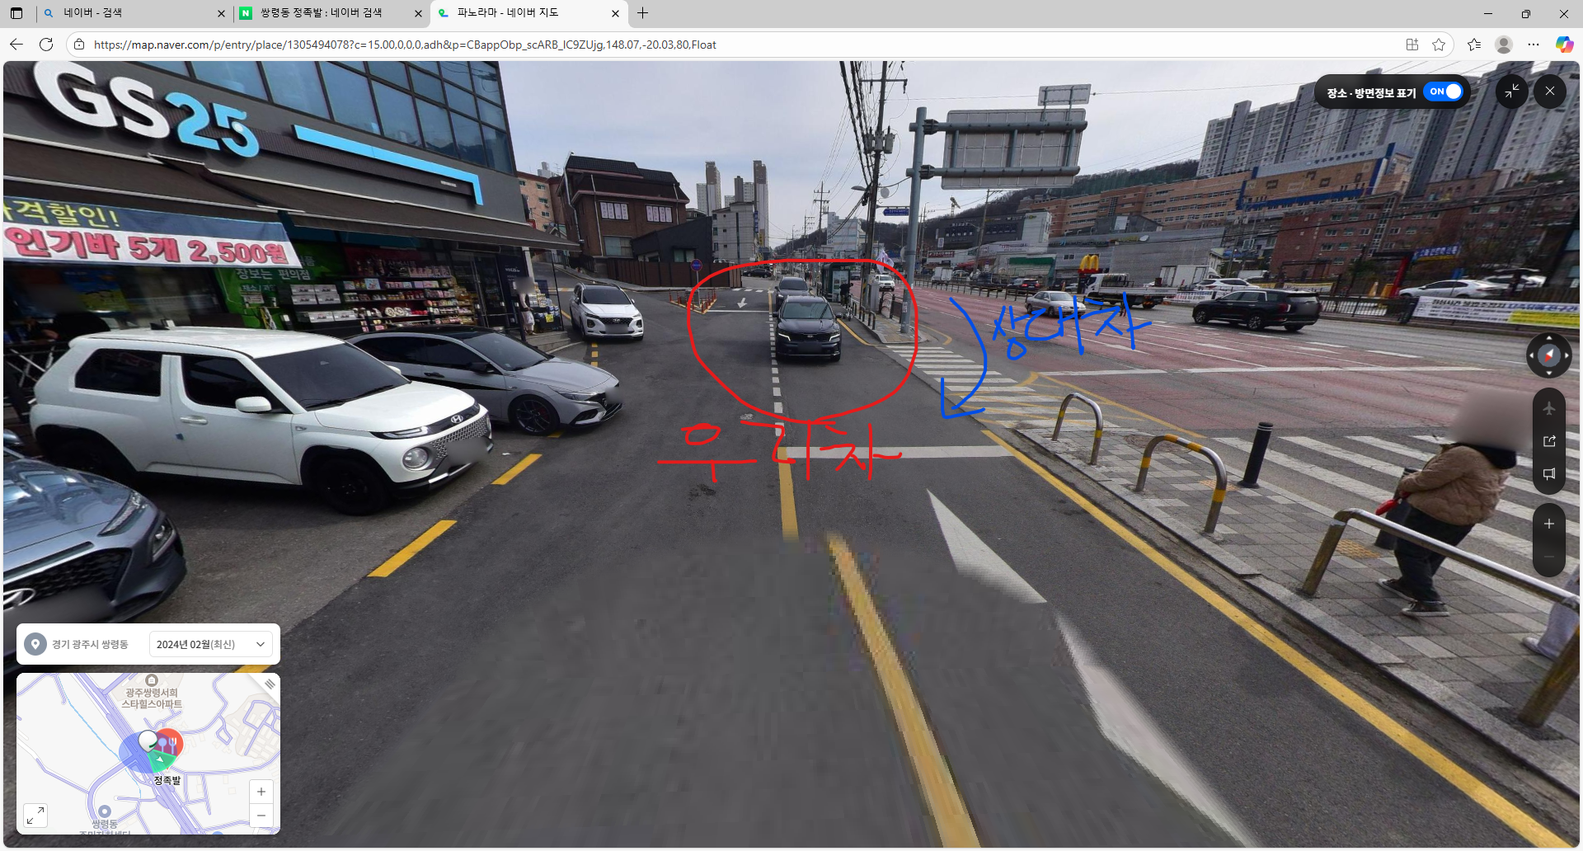Expand the minimap with the arrows button

tap(35, 816)
